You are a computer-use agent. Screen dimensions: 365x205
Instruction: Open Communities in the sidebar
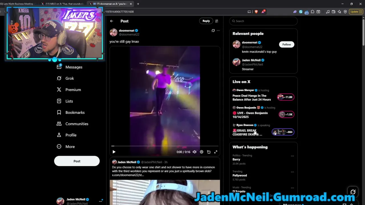72,124
